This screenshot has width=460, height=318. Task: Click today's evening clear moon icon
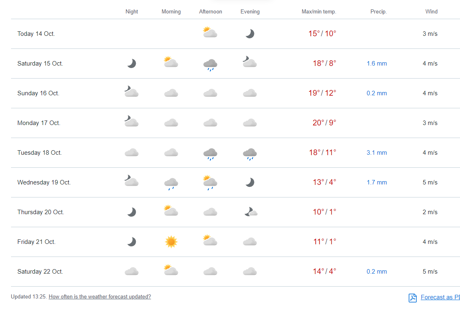point(250,34)
